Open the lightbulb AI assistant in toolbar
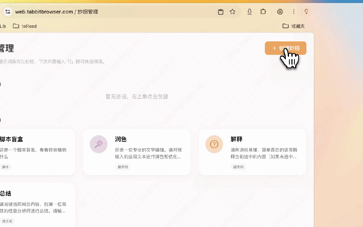This screenshot has height=227, width=363. (306, 11)
